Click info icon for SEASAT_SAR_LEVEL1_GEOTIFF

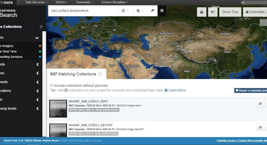click(x=260, y=127)
